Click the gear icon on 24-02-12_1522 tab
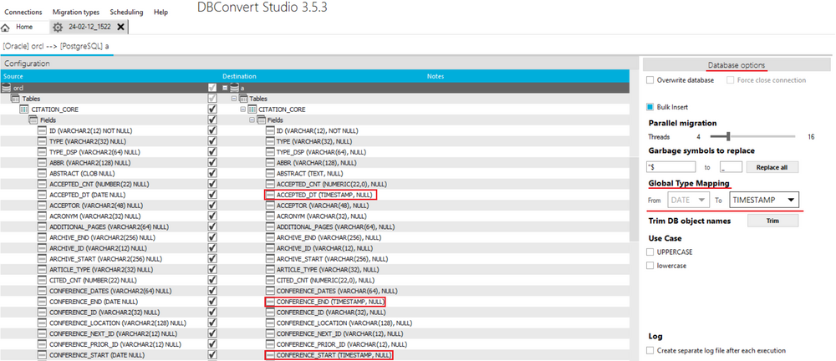The height and width of the screenshot is (361, 836). (x=58, y=28)
